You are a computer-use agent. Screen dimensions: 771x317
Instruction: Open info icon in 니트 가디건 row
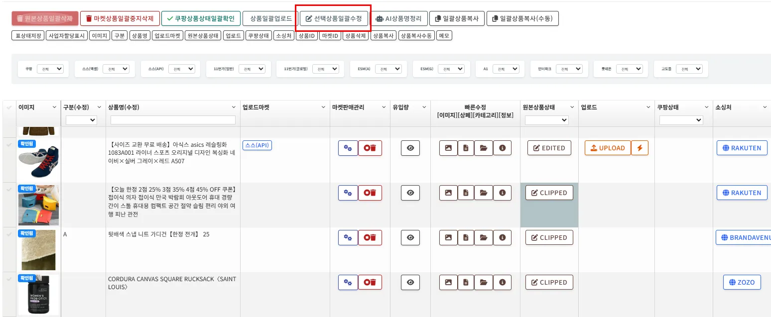tap(502, 237)
